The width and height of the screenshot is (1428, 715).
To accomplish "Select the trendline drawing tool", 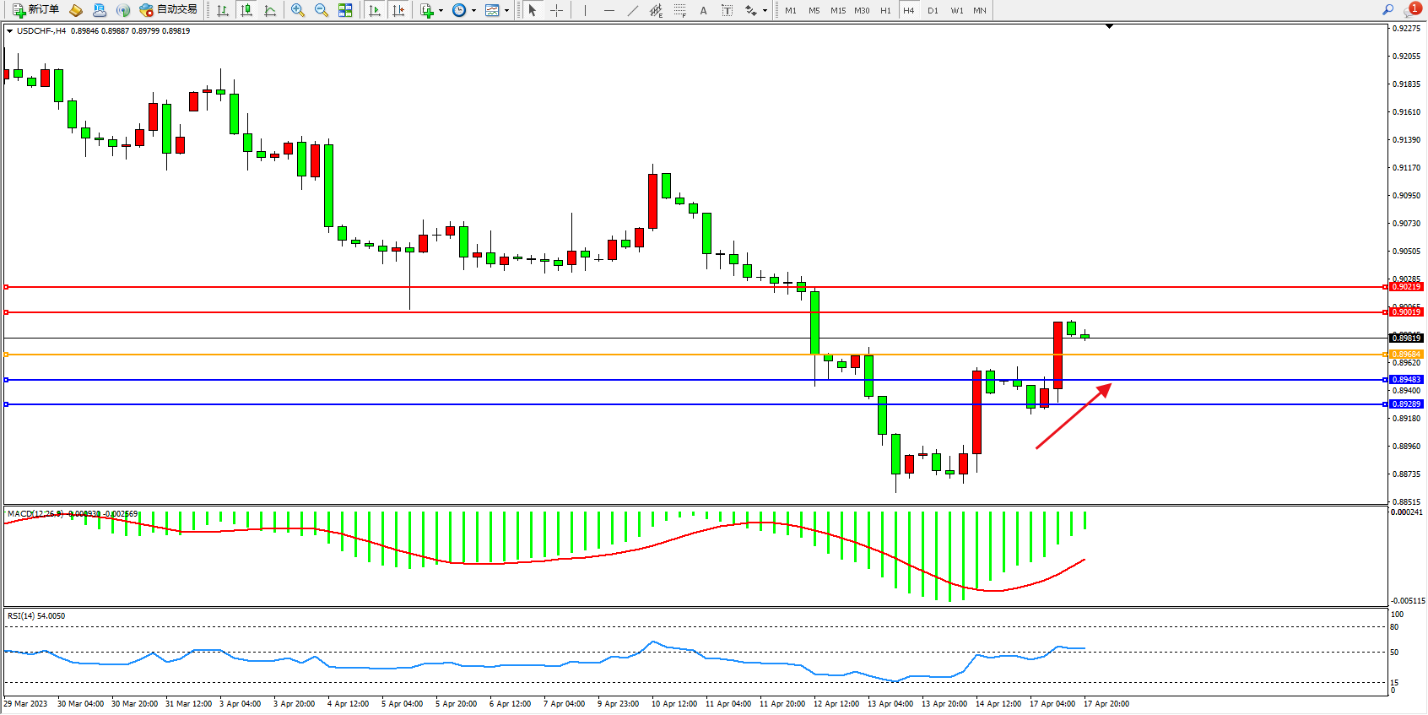I will pos(632,10).
